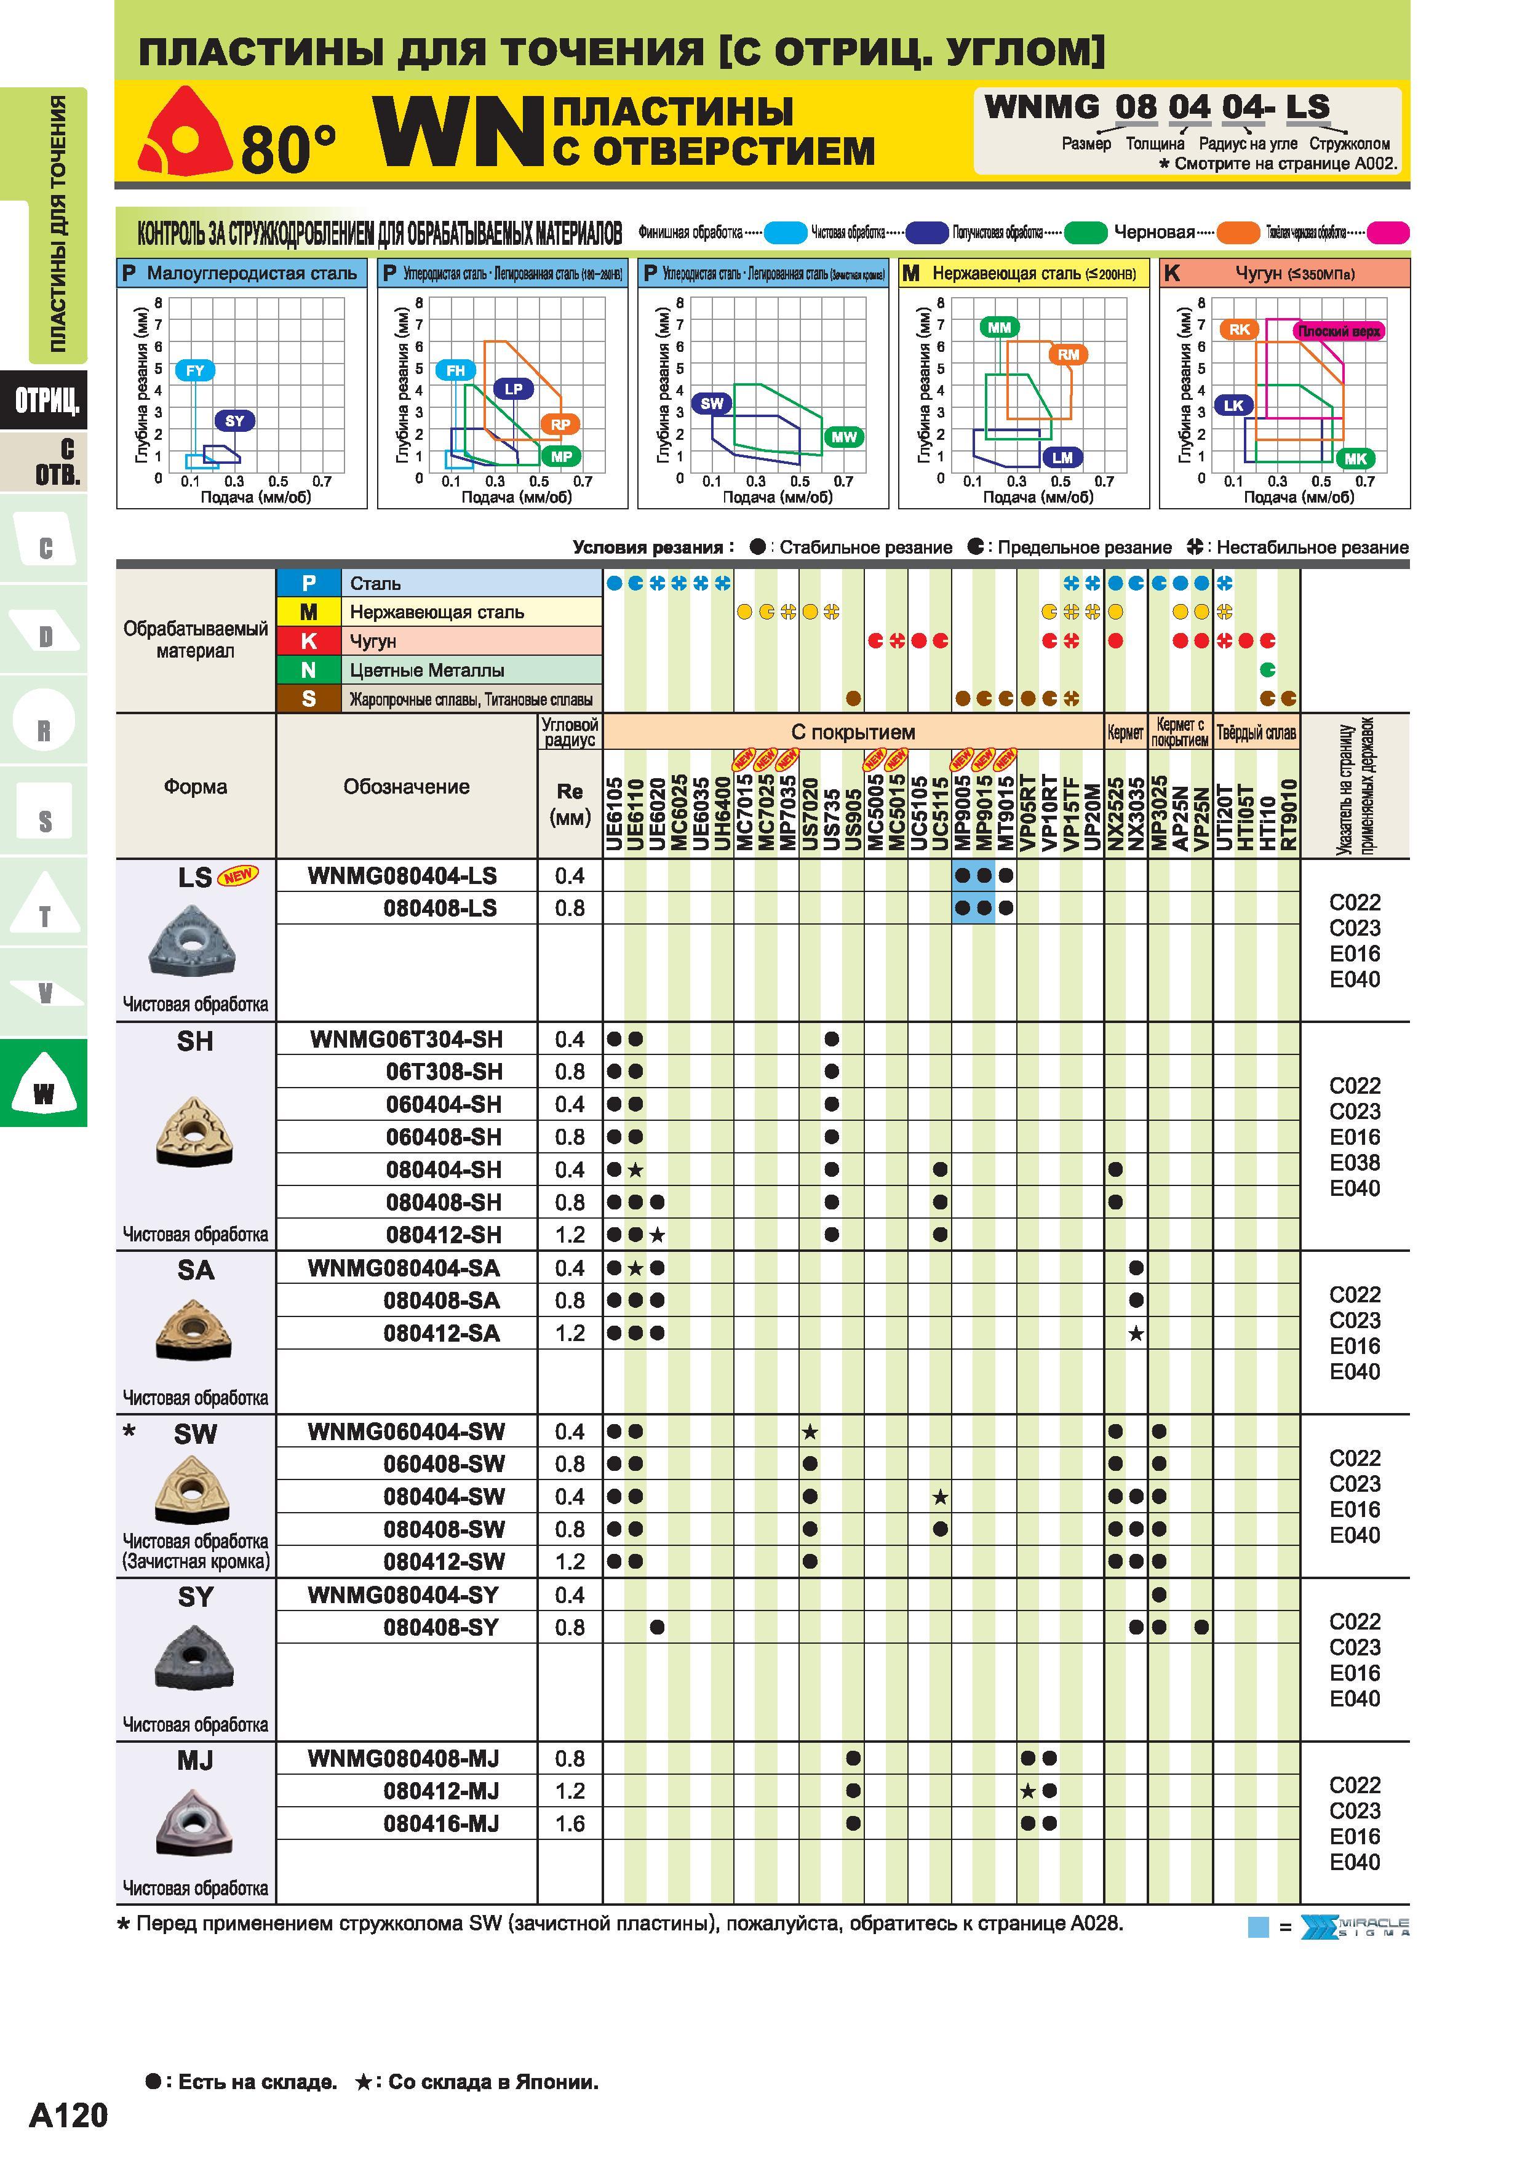Click the blue P badge beside Сталь
The height and width of the screenshot is (2158, 1525).
[308, 584]
